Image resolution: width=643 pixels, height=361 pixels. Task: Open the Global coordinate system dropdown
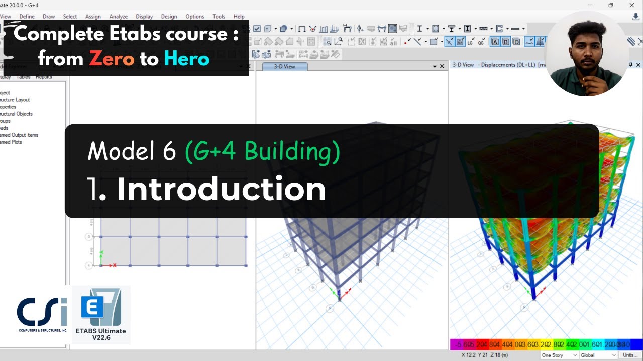[598, 355]
